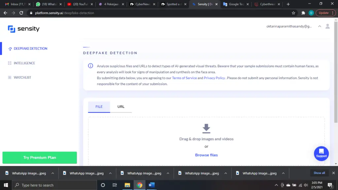The height and width of the screenshot is (190, 338).
Task: Open first WhatsApp Image download
Action: pyautogui.click(x=25, y=173)
